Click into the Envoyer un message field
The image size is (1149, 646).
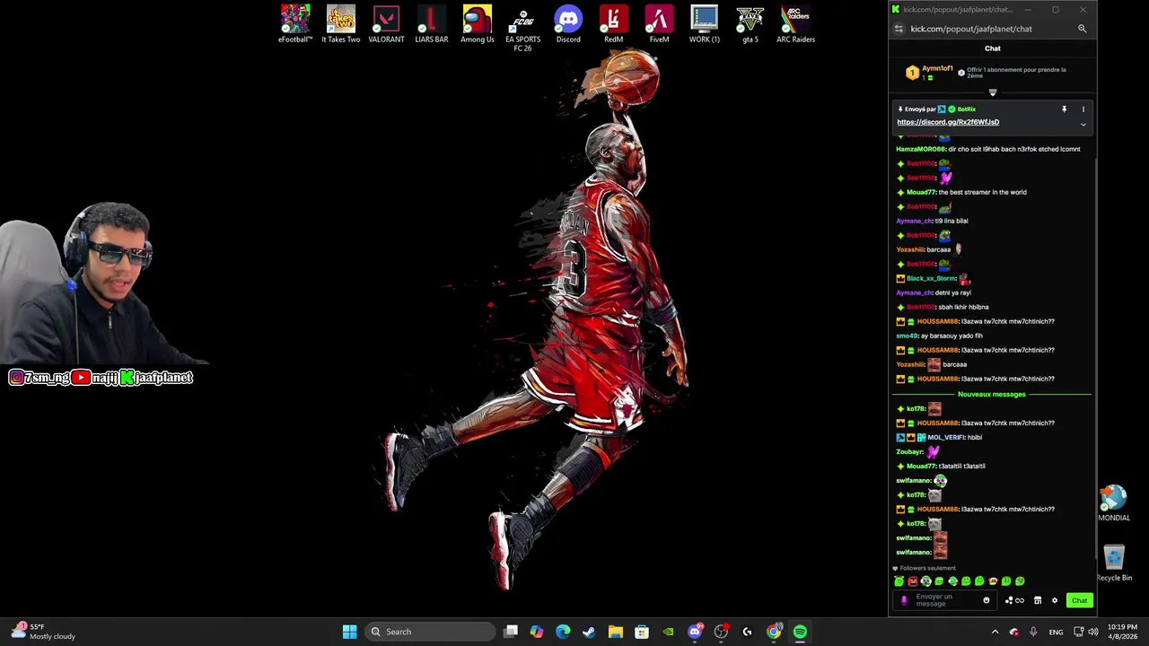point(947,600)
